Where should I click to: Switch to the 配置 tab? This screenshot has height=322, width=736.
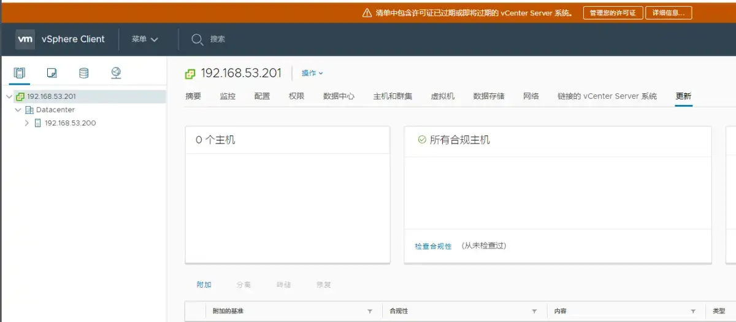262,96
